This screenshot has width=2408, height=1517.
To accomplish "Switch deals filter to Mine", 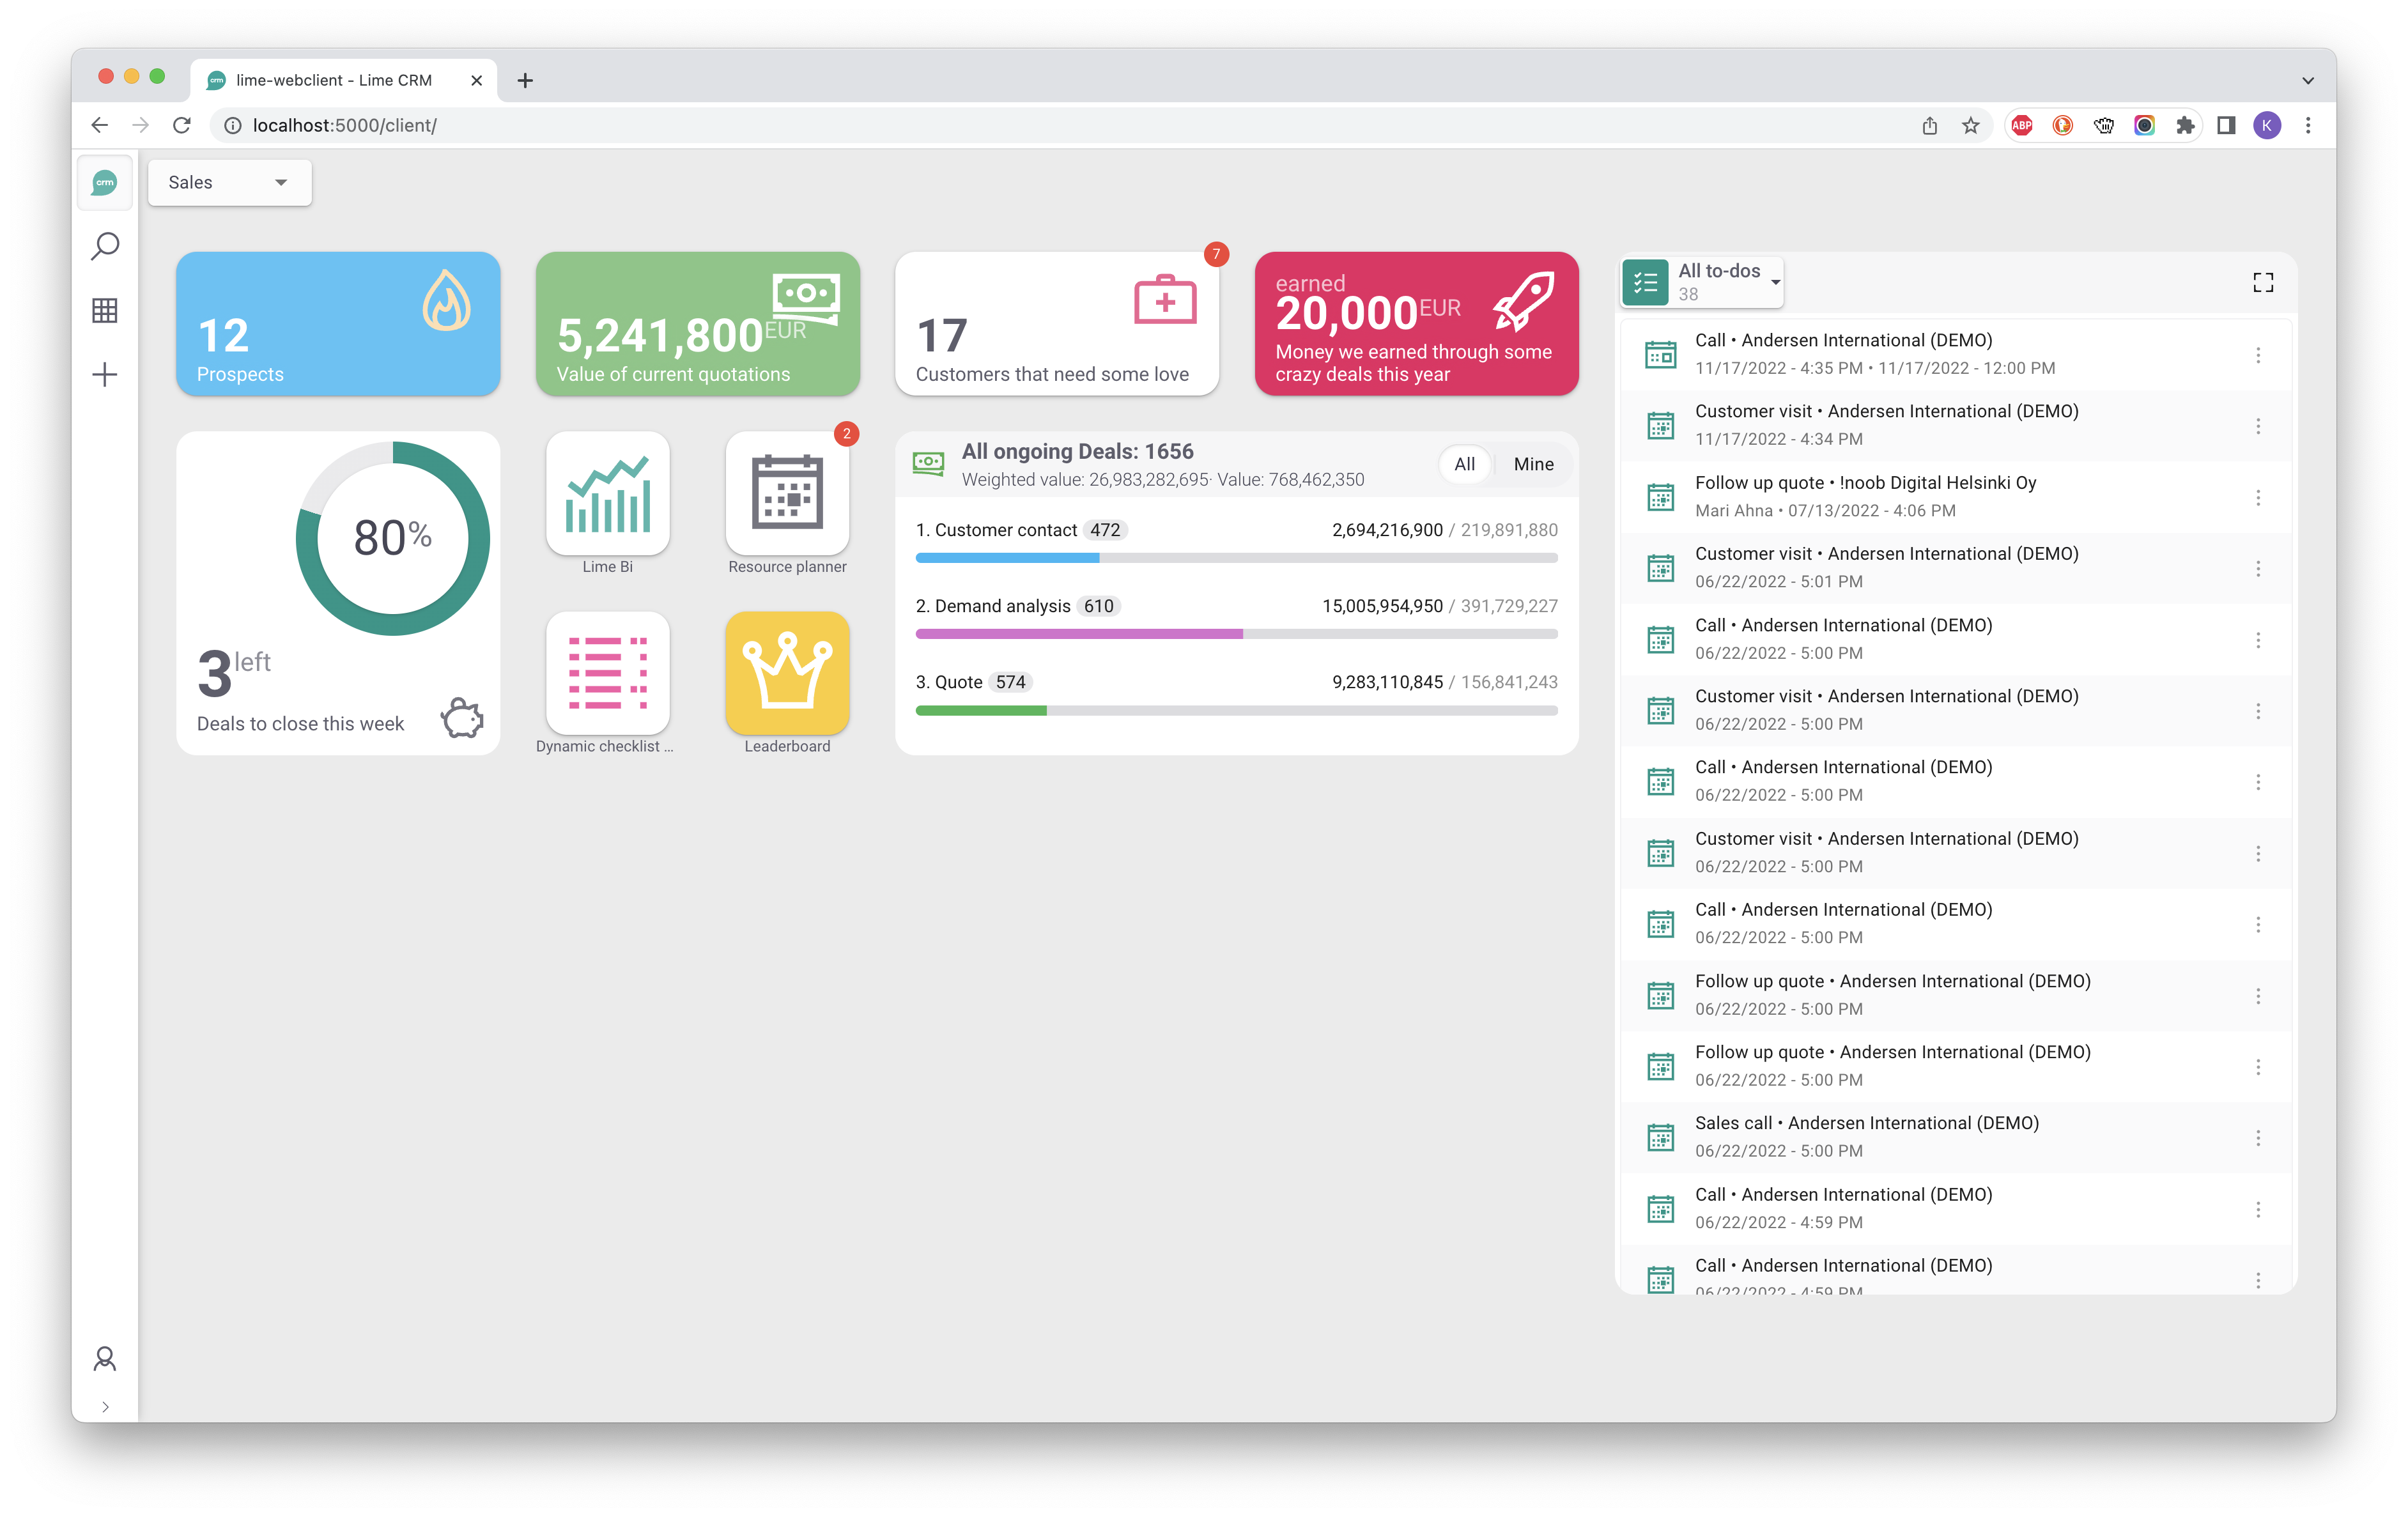I will 1533,464.
